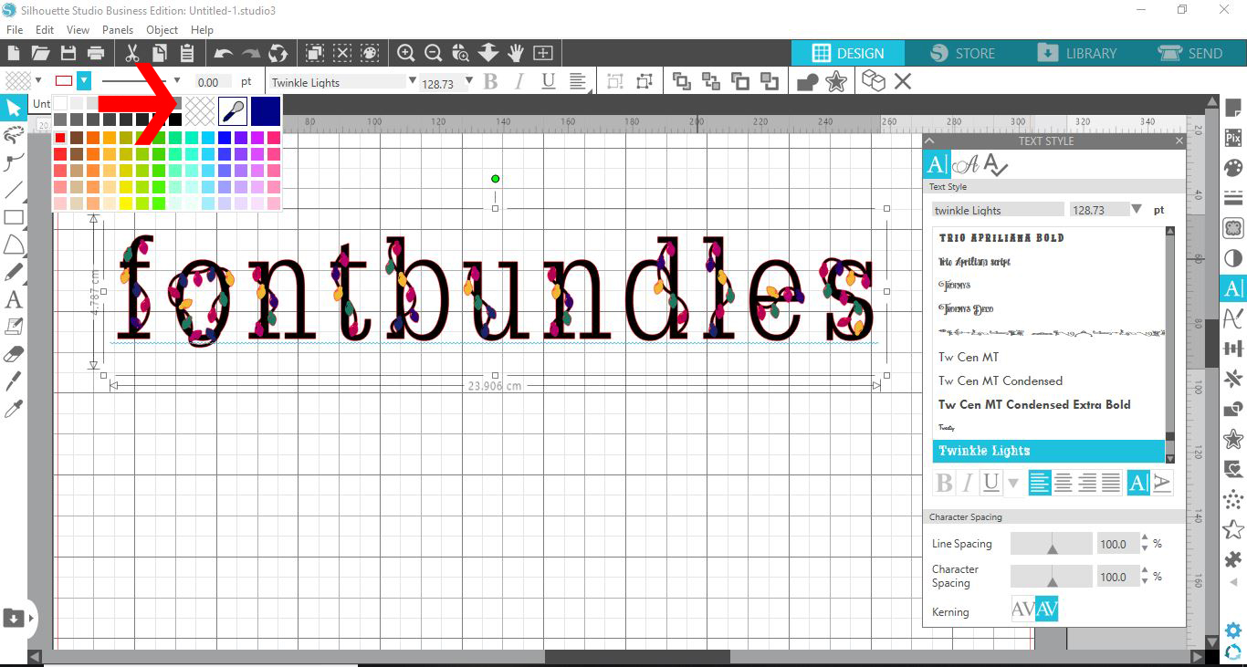Screen dimensions: 1247x667
Task: Activate the Pan hand tool
Action: 516,53
